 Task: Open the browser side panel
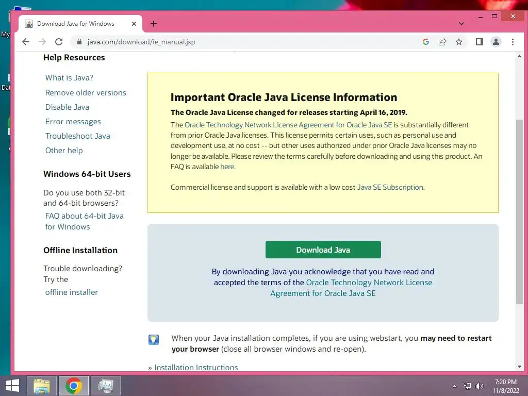click(x=479, y=42)
